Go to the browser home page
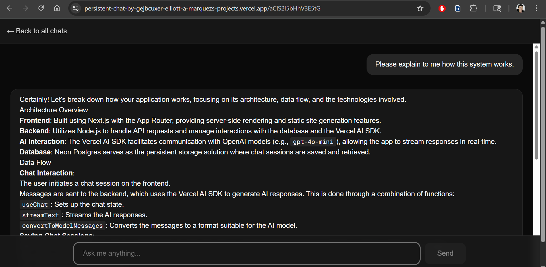Screen dimensions: 546x267 click(x=57, y=8)
